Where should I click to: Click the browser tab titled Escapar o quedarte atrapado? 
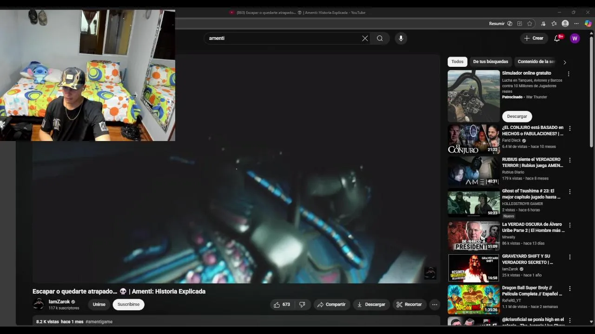[297, 13]
